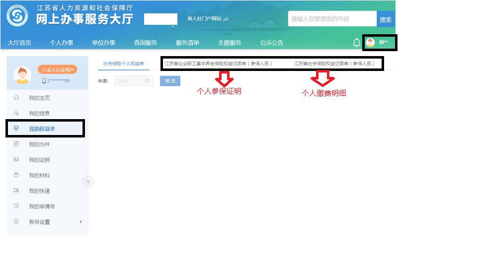Click the 预览 preview button
The image size is (477, 268).
170,81
